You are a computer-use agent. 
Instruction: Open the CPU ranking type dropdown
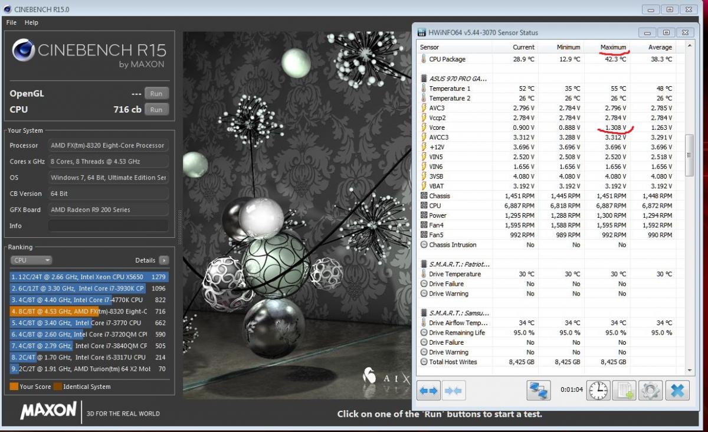[31, 260]
